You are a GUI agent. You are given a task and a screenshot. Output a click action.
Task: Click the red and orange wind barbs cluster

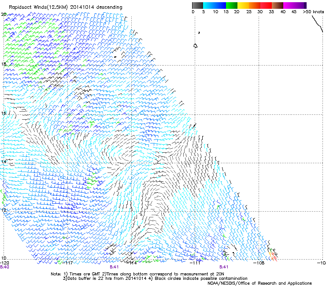click(273, 256)
